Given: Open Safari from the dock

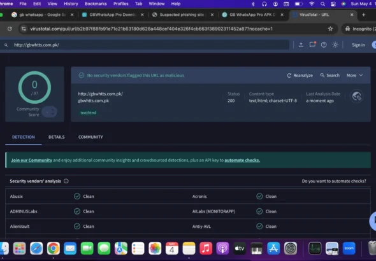Looking at the screenshot, I should pyautogui.click(x=36, y=248).
